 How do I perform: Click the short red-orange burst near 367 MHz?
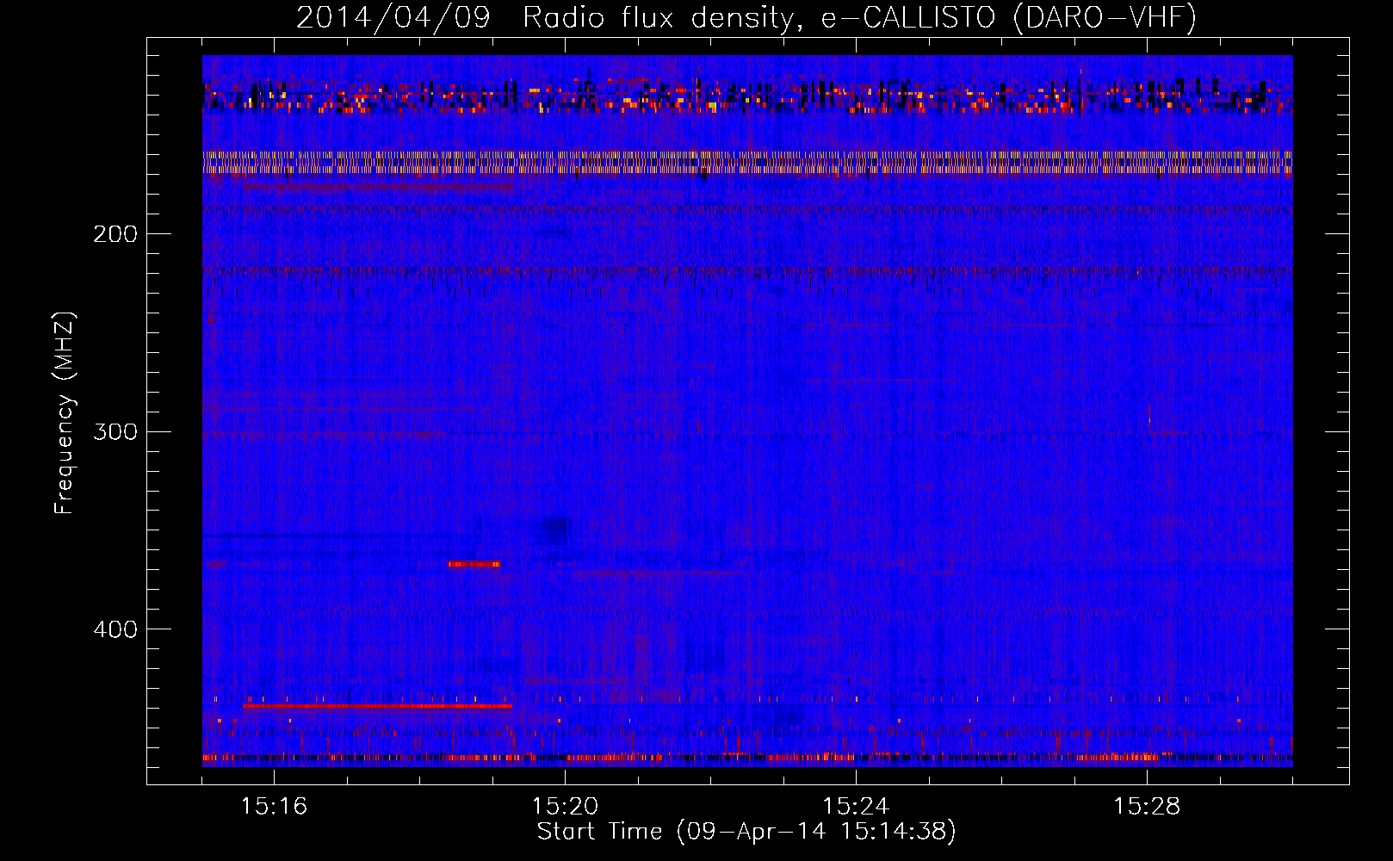pyautogui.click(x=474, y=564)
